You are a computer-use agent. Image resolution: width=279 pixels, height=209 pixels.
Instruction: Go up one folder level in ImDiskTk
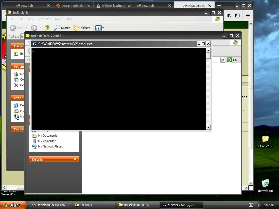(47, 28)
